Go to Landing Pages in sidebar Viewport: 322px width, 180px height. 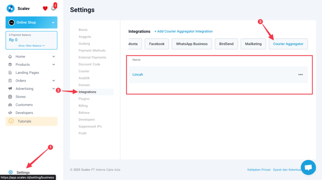pos(27,72)
